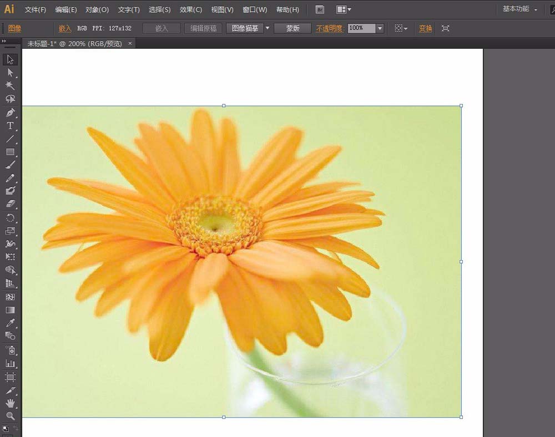
Task: Select the Column Graph tool
Action: point(10,363)
